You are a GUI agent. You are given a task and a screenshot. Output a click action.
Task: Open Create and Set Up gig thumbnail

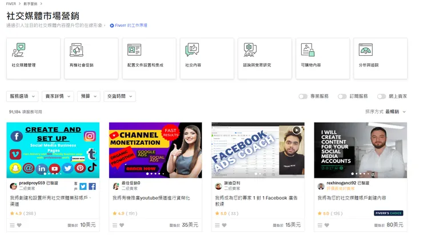click(x=53, y=150)
